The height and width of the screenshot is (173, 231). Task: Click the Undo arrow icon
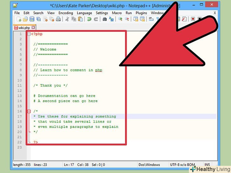point(89,19)
